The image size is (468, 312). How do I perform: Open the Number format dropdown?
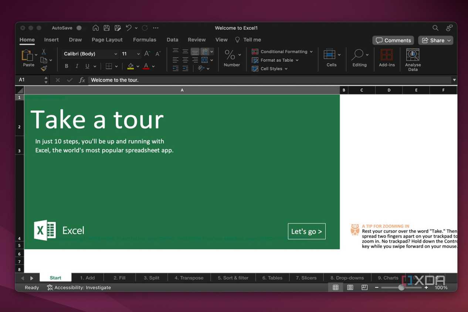(240, 55)
